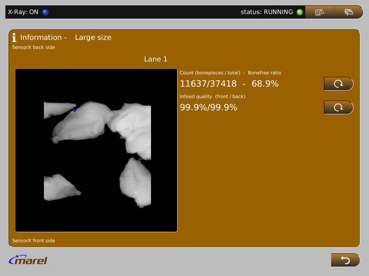
Task: Click the '68.9%' bonefree ratio value
Action: click(265, 84)
